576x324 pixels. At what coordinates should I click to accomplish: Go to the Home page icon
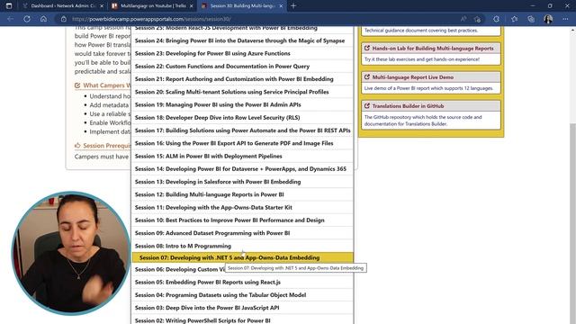(43, 19)
